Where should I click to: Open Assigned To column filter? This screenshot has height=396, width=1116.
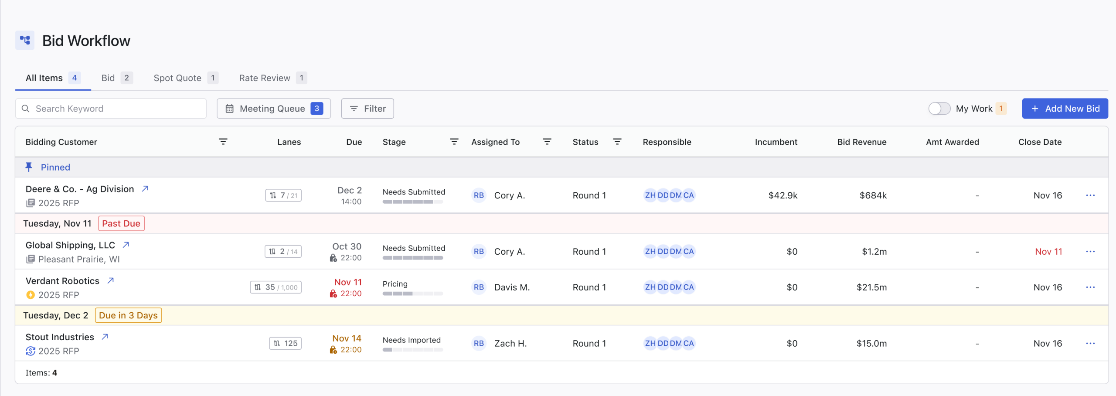pyautogui.click(x=547, y=142)
